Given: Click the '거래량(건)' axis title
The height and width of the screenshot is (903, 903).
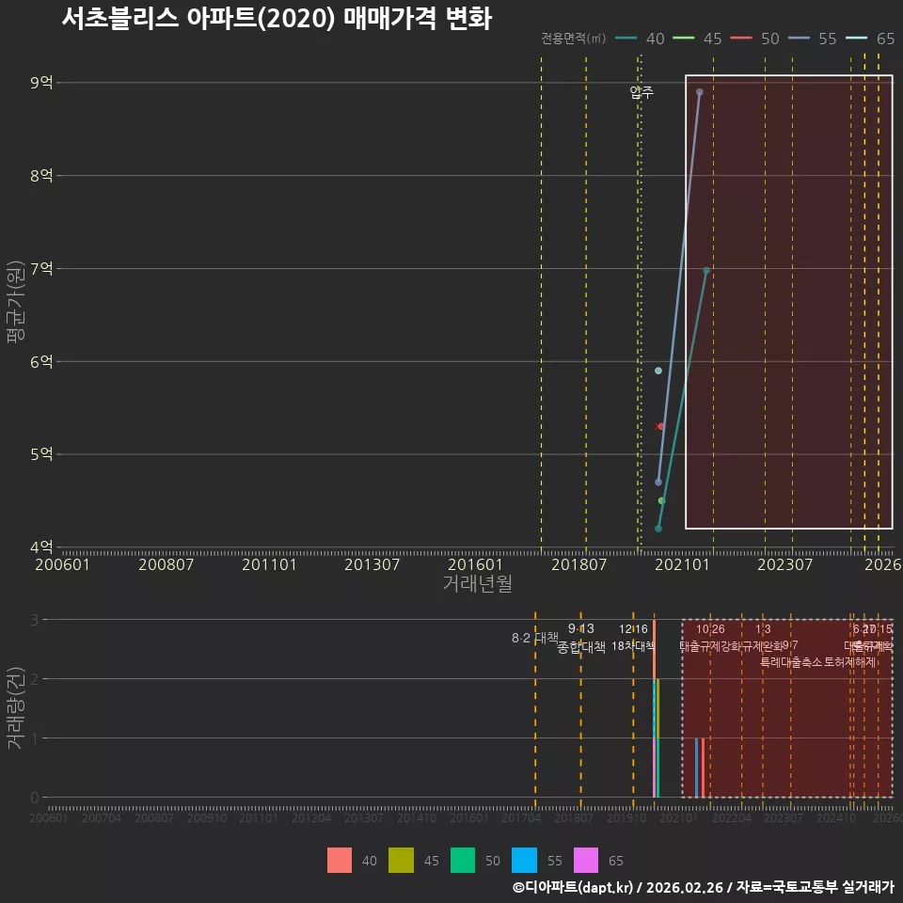Looking at the screenshot, I should coord(16,707).
